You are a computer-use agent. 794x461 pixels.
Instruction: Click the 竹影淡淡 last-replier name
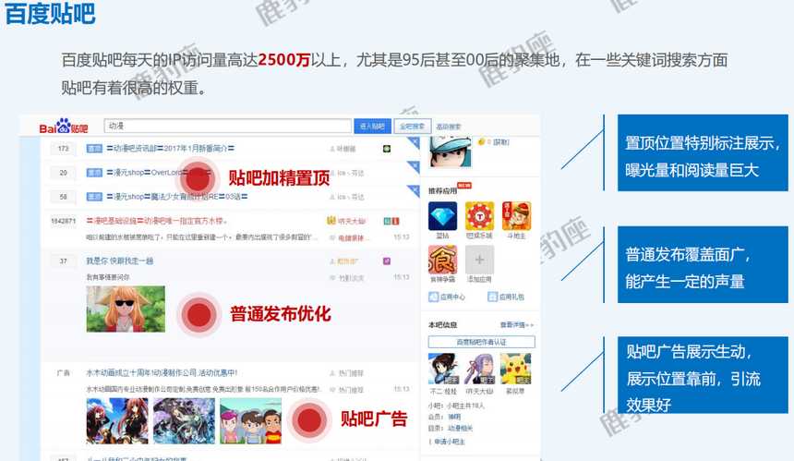tap(352, 278)
